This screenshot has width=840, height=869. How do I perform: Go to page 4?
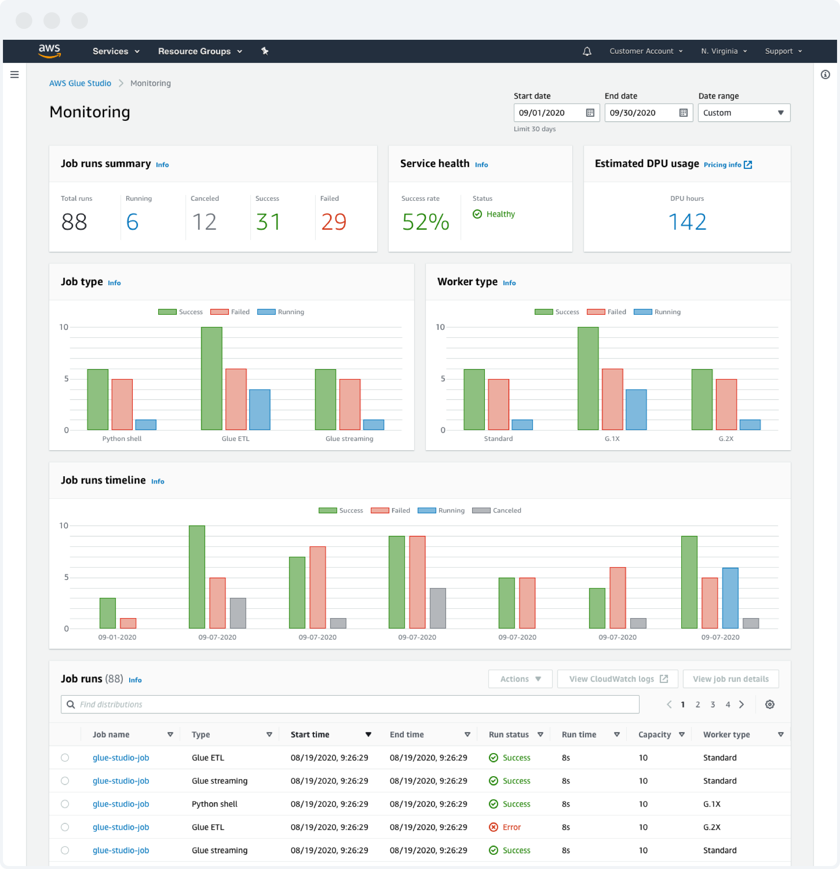click(728, 705)
